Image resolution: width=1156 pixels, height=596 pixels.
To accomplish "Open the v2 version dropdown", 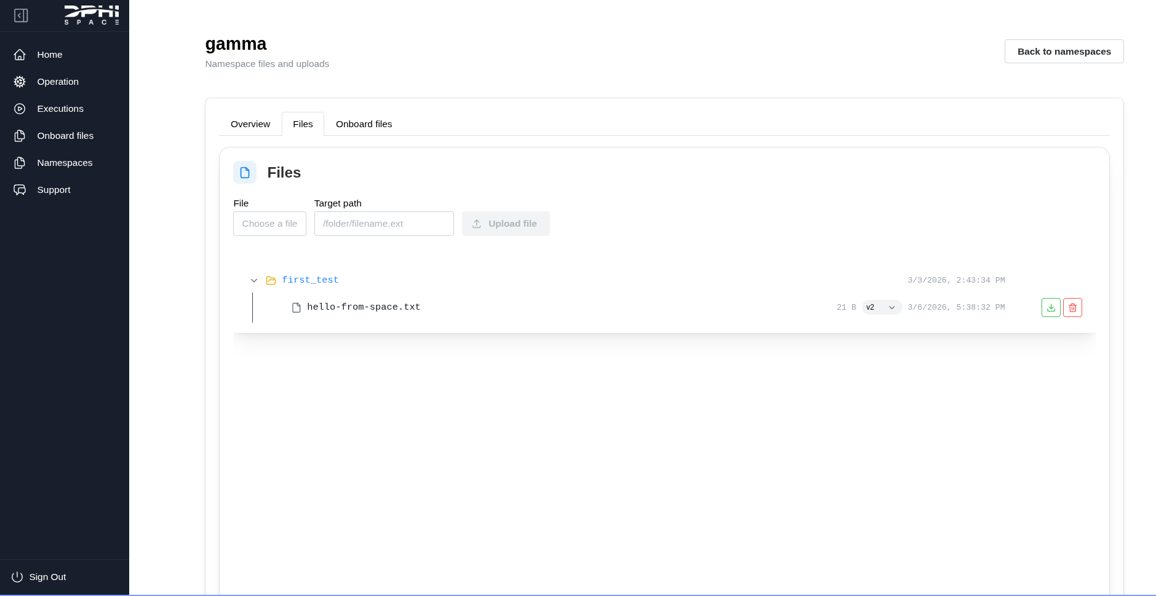I will (x=881, y=307).
